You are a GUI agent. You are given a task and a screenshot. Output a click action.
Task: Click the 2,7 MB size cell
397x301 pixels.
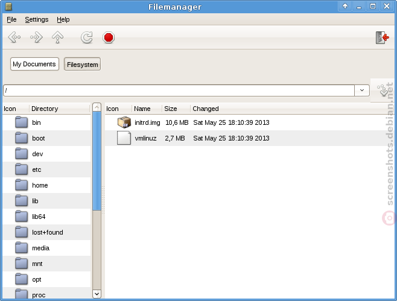pos(175,138)
